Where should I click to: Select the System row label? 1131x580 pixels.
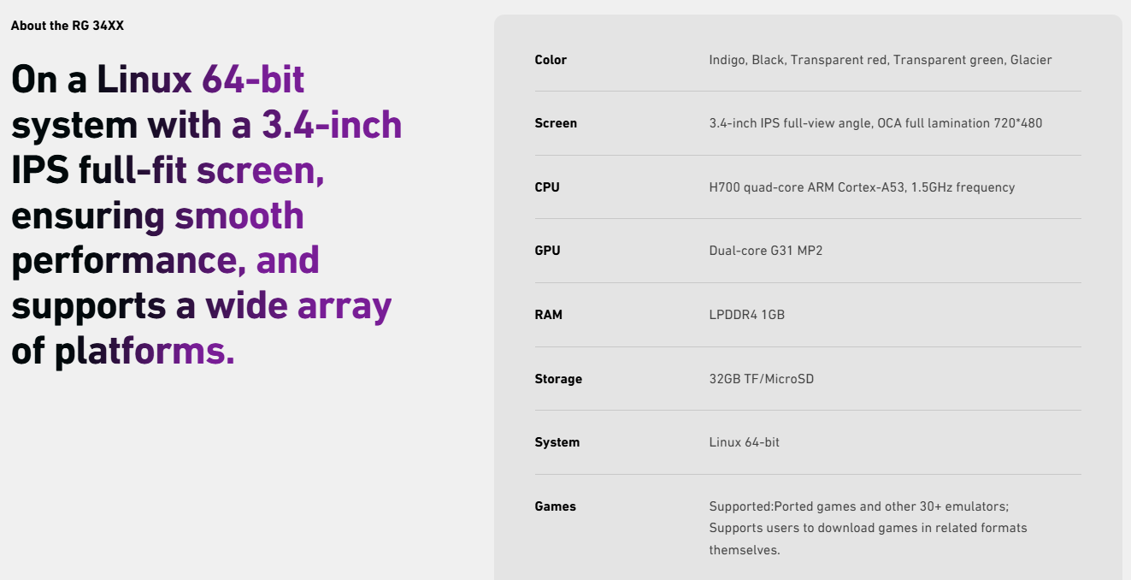click(x=557, y=442)
